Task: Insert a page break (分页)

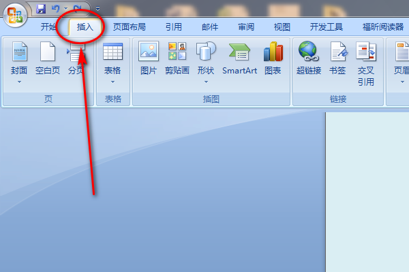Action: [76, 58]
